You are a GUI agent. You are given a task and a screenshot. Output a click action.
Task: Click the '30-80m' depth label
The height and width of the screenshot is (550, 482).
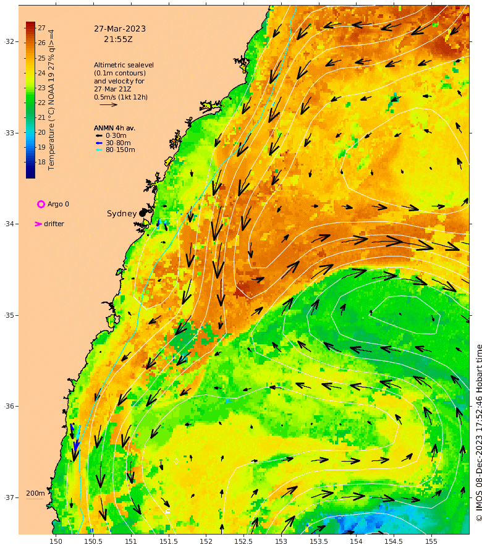[x=118, y=143]
